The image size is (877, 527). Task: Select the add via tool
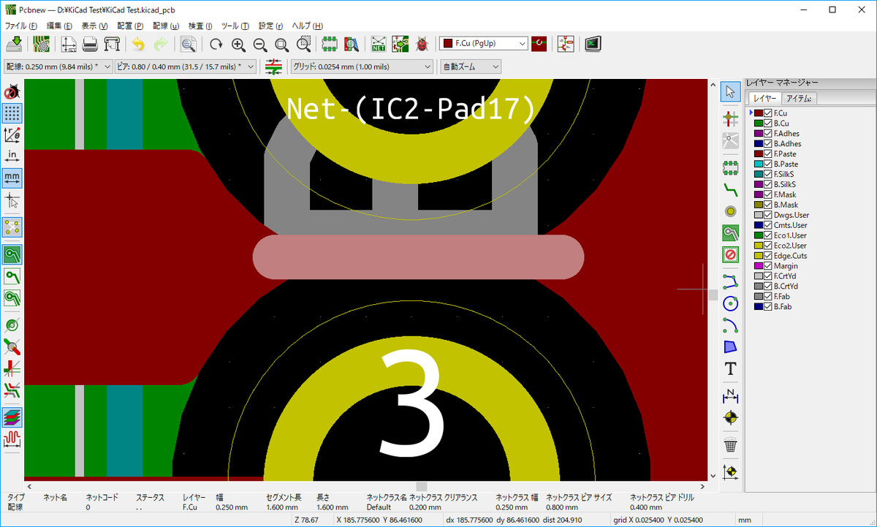pos(730,211)
